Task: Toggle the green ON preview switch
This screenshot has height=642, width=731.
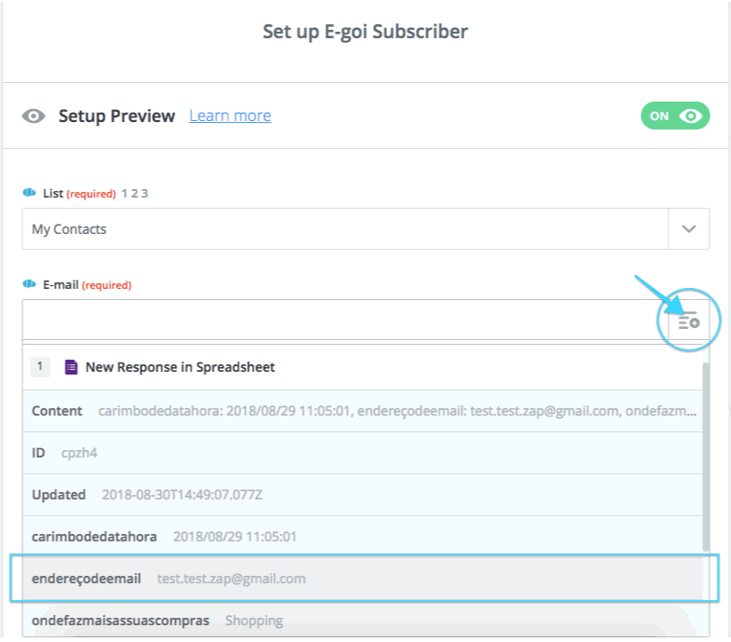Action: point(674,116)
